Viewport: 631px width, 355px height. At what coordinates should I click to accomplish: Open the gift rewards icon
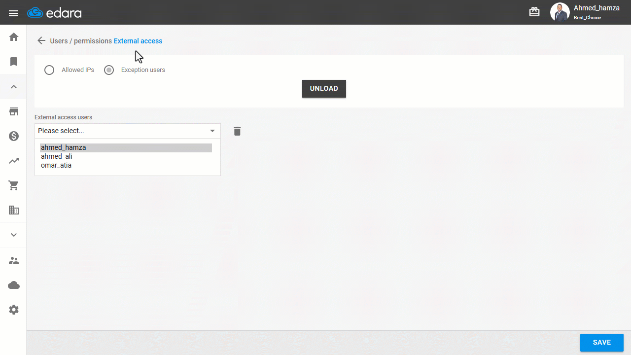(x=534, y=12)
